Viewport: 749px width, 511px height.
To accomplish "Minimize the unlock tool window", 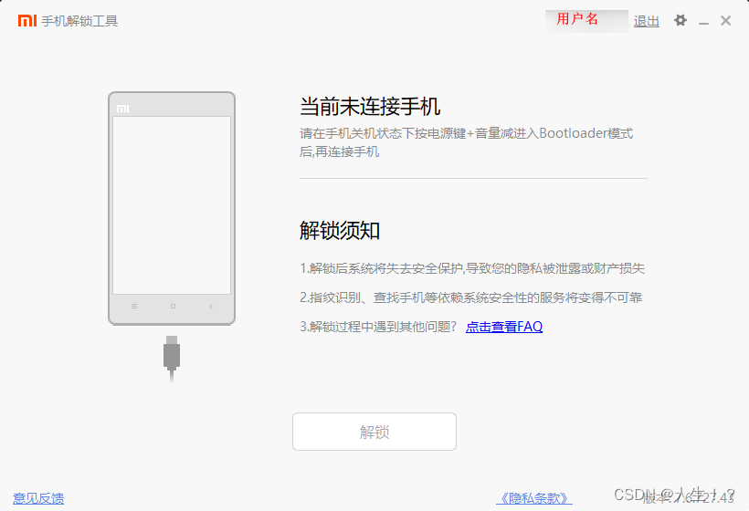I will tap(703, 22).
